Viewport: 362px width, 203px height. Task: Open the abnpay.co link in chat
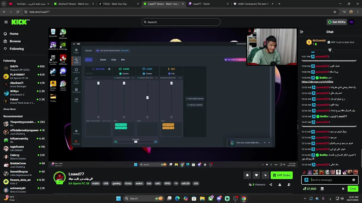317,81
